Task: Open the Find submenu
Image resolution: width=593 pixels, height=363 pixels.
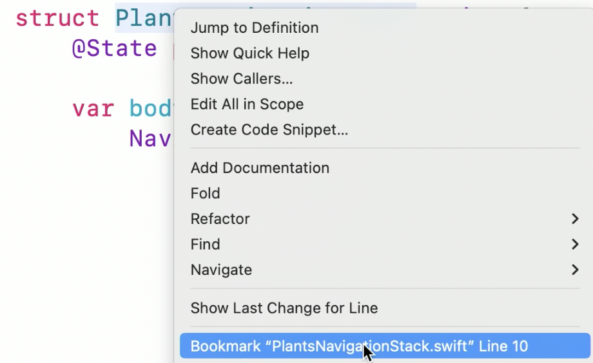Action: pos(385,245)
